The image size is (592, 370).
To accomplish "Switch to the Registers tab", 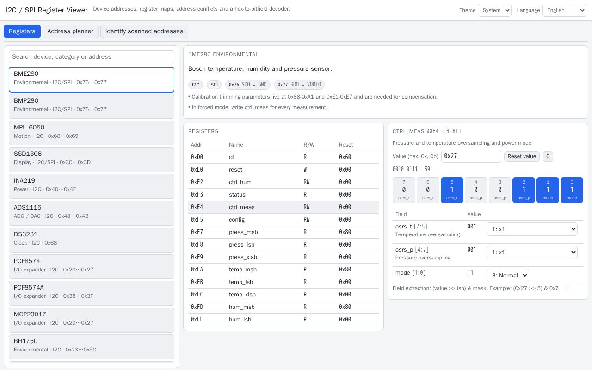I will [x=22, y=31].
